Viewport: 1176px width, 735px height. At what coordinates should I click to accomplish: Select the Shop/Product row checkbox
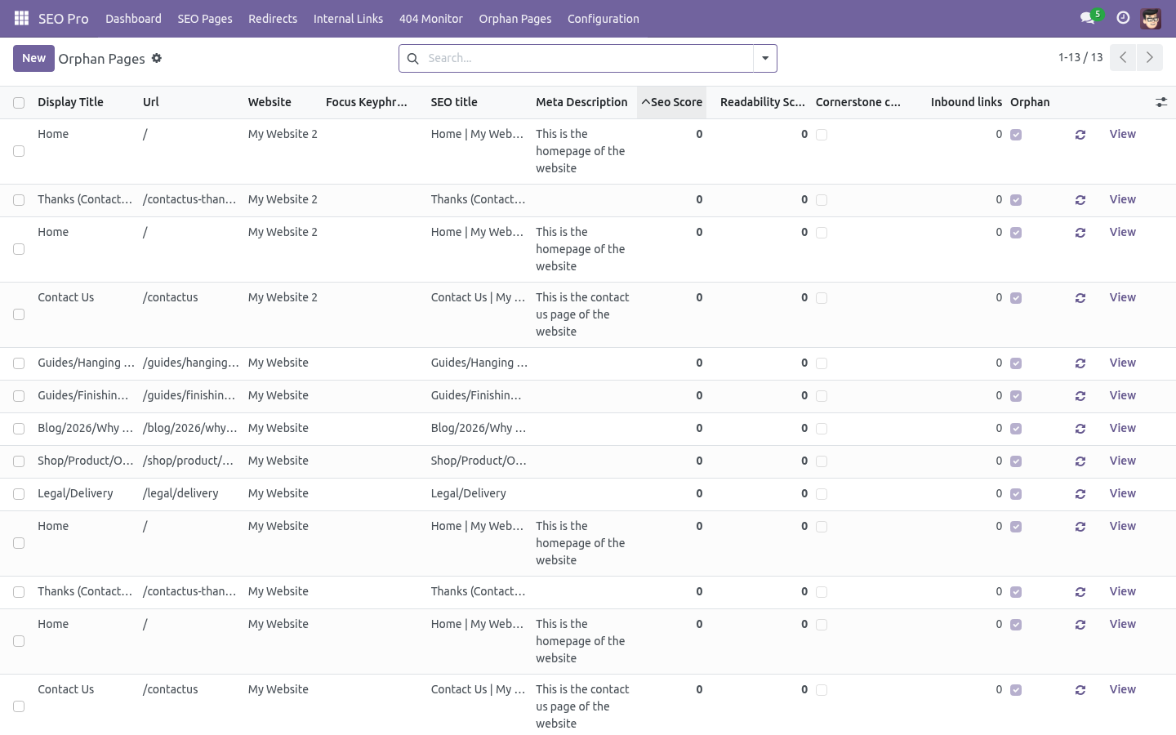19,461
